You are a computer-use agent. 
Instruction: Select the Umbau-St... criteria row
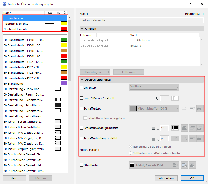pyautogui.click(x=140, y=46)
